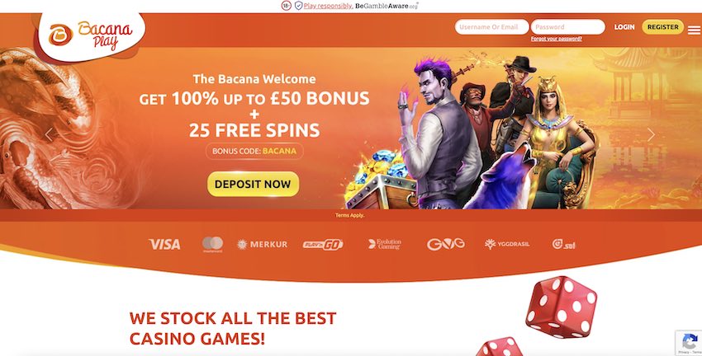Select the Yggdrasil provider logo
This screenshot has height=356, width=702.
tap(507, 244)
